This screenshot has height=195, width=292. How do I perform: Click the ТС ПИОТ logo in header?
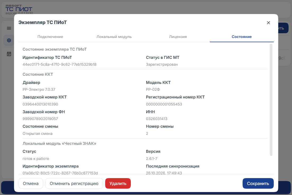tap(19, 9)
